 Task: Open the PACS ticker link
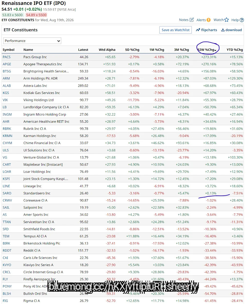point(7,57)
